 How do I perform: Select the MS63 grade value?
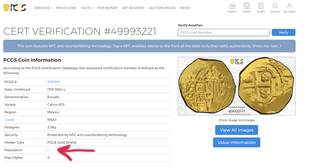[52, 120]
